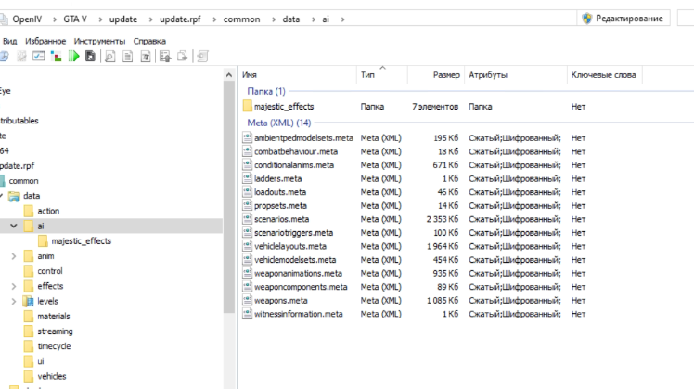Click the scenarios.meta file icon
This screenshot has width=694, height=389.
tap(247, 219)
